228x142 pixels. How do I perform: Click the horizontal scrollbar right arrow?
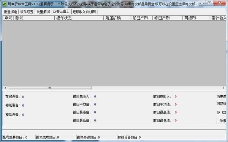pyautogui.click(x=223, y=88)
